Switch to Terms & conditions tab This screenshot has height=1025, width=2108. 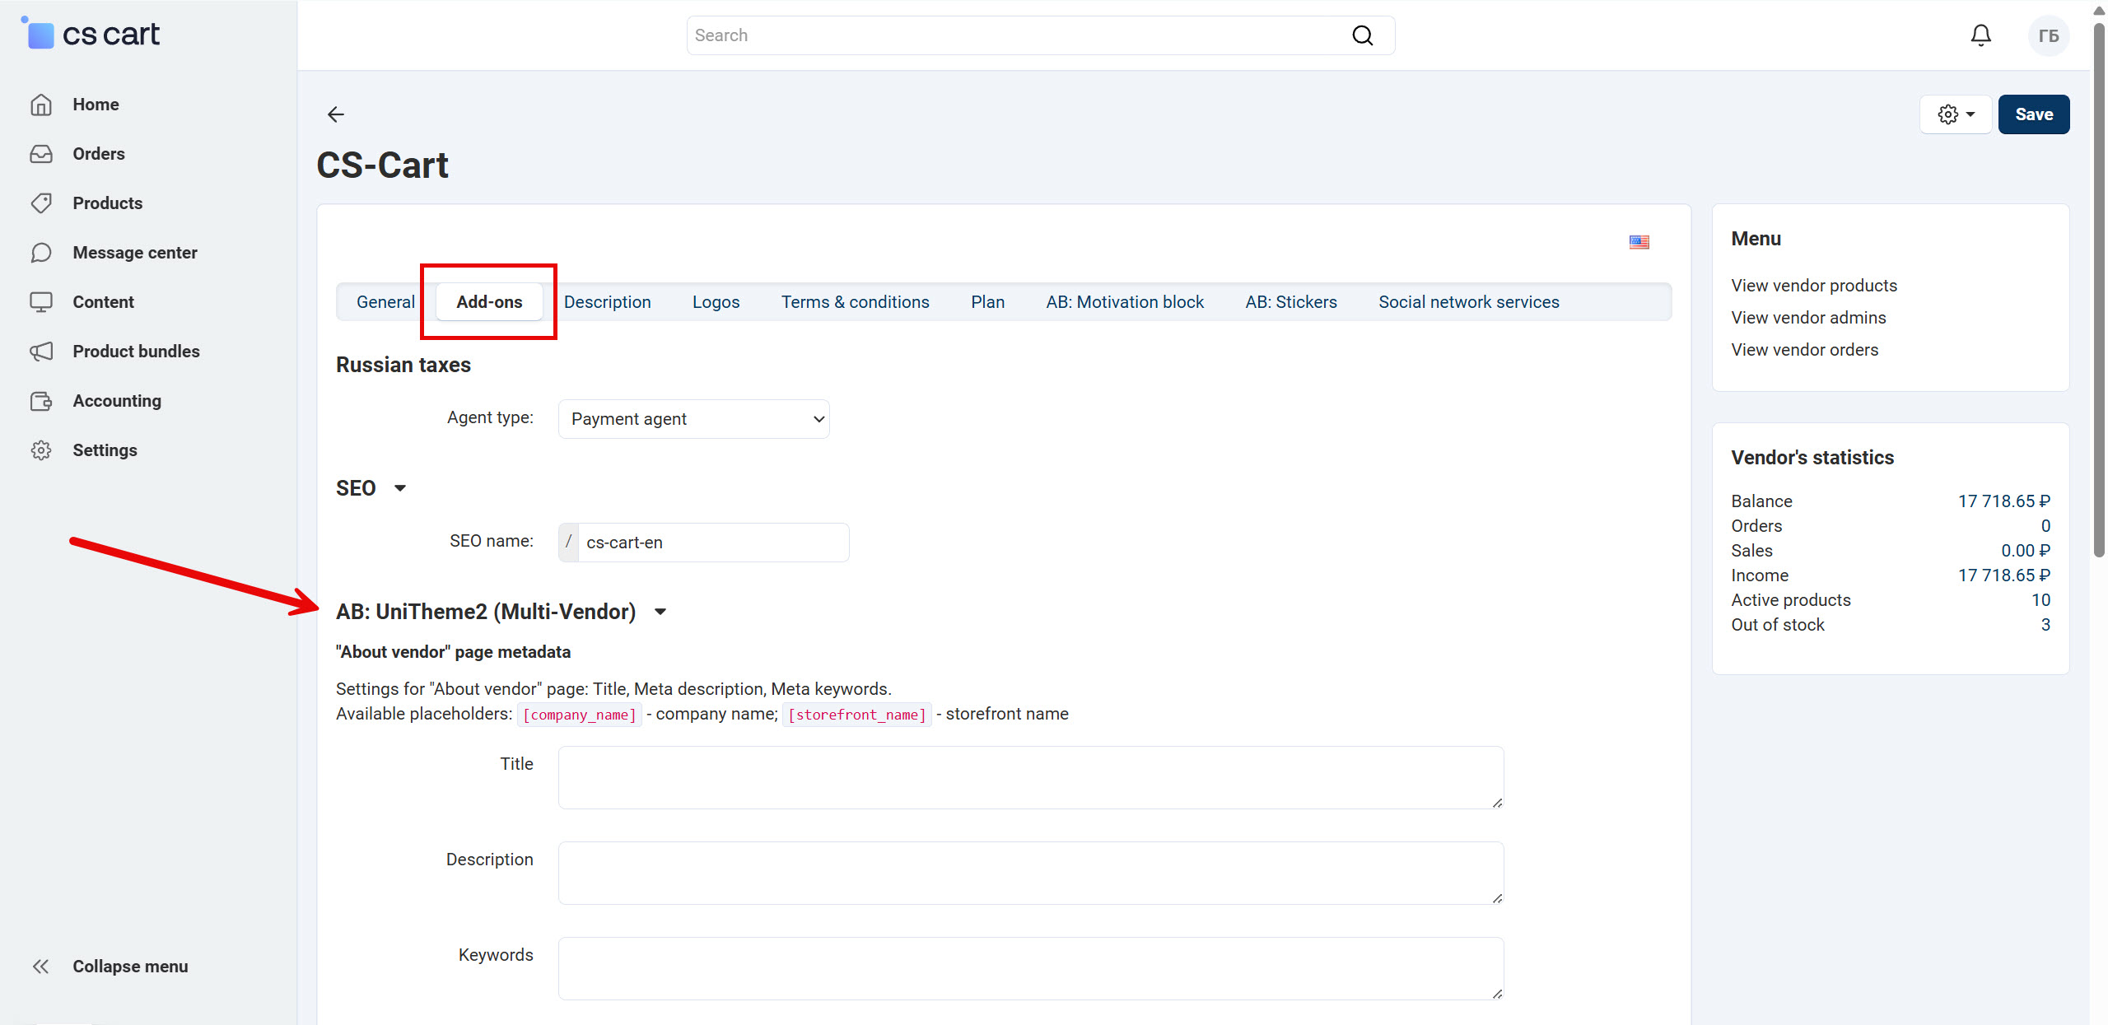pyautogui.click(x=856, y=302)
